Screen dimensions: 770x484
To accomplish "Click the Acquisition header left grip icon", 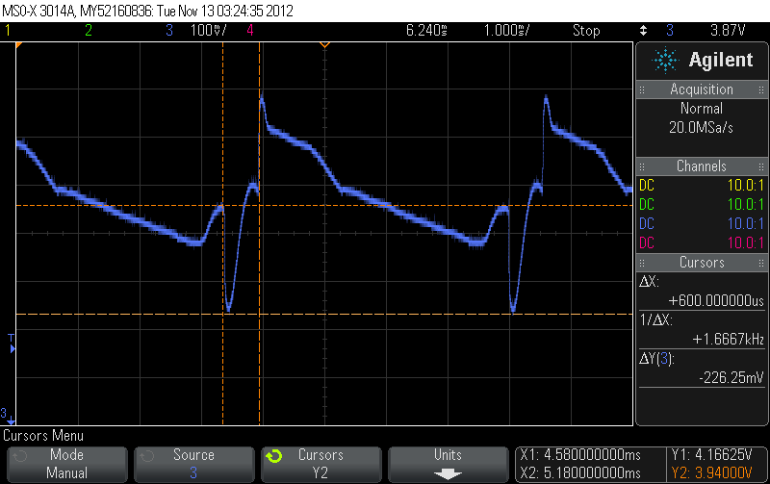I will 642,89.
